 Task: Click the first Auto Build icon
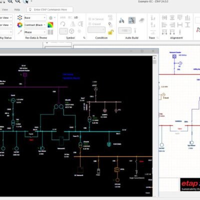(121, 20)
